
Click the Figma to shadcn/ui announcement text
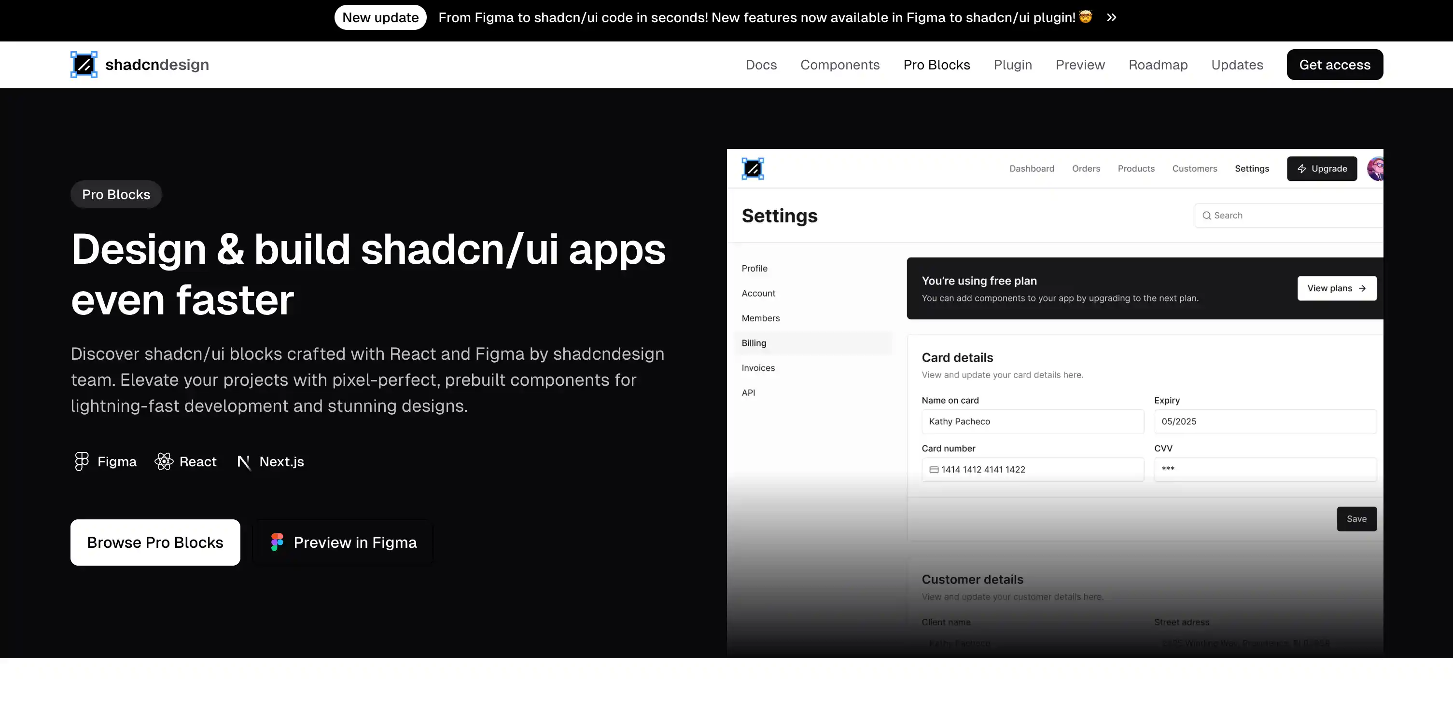756,17
